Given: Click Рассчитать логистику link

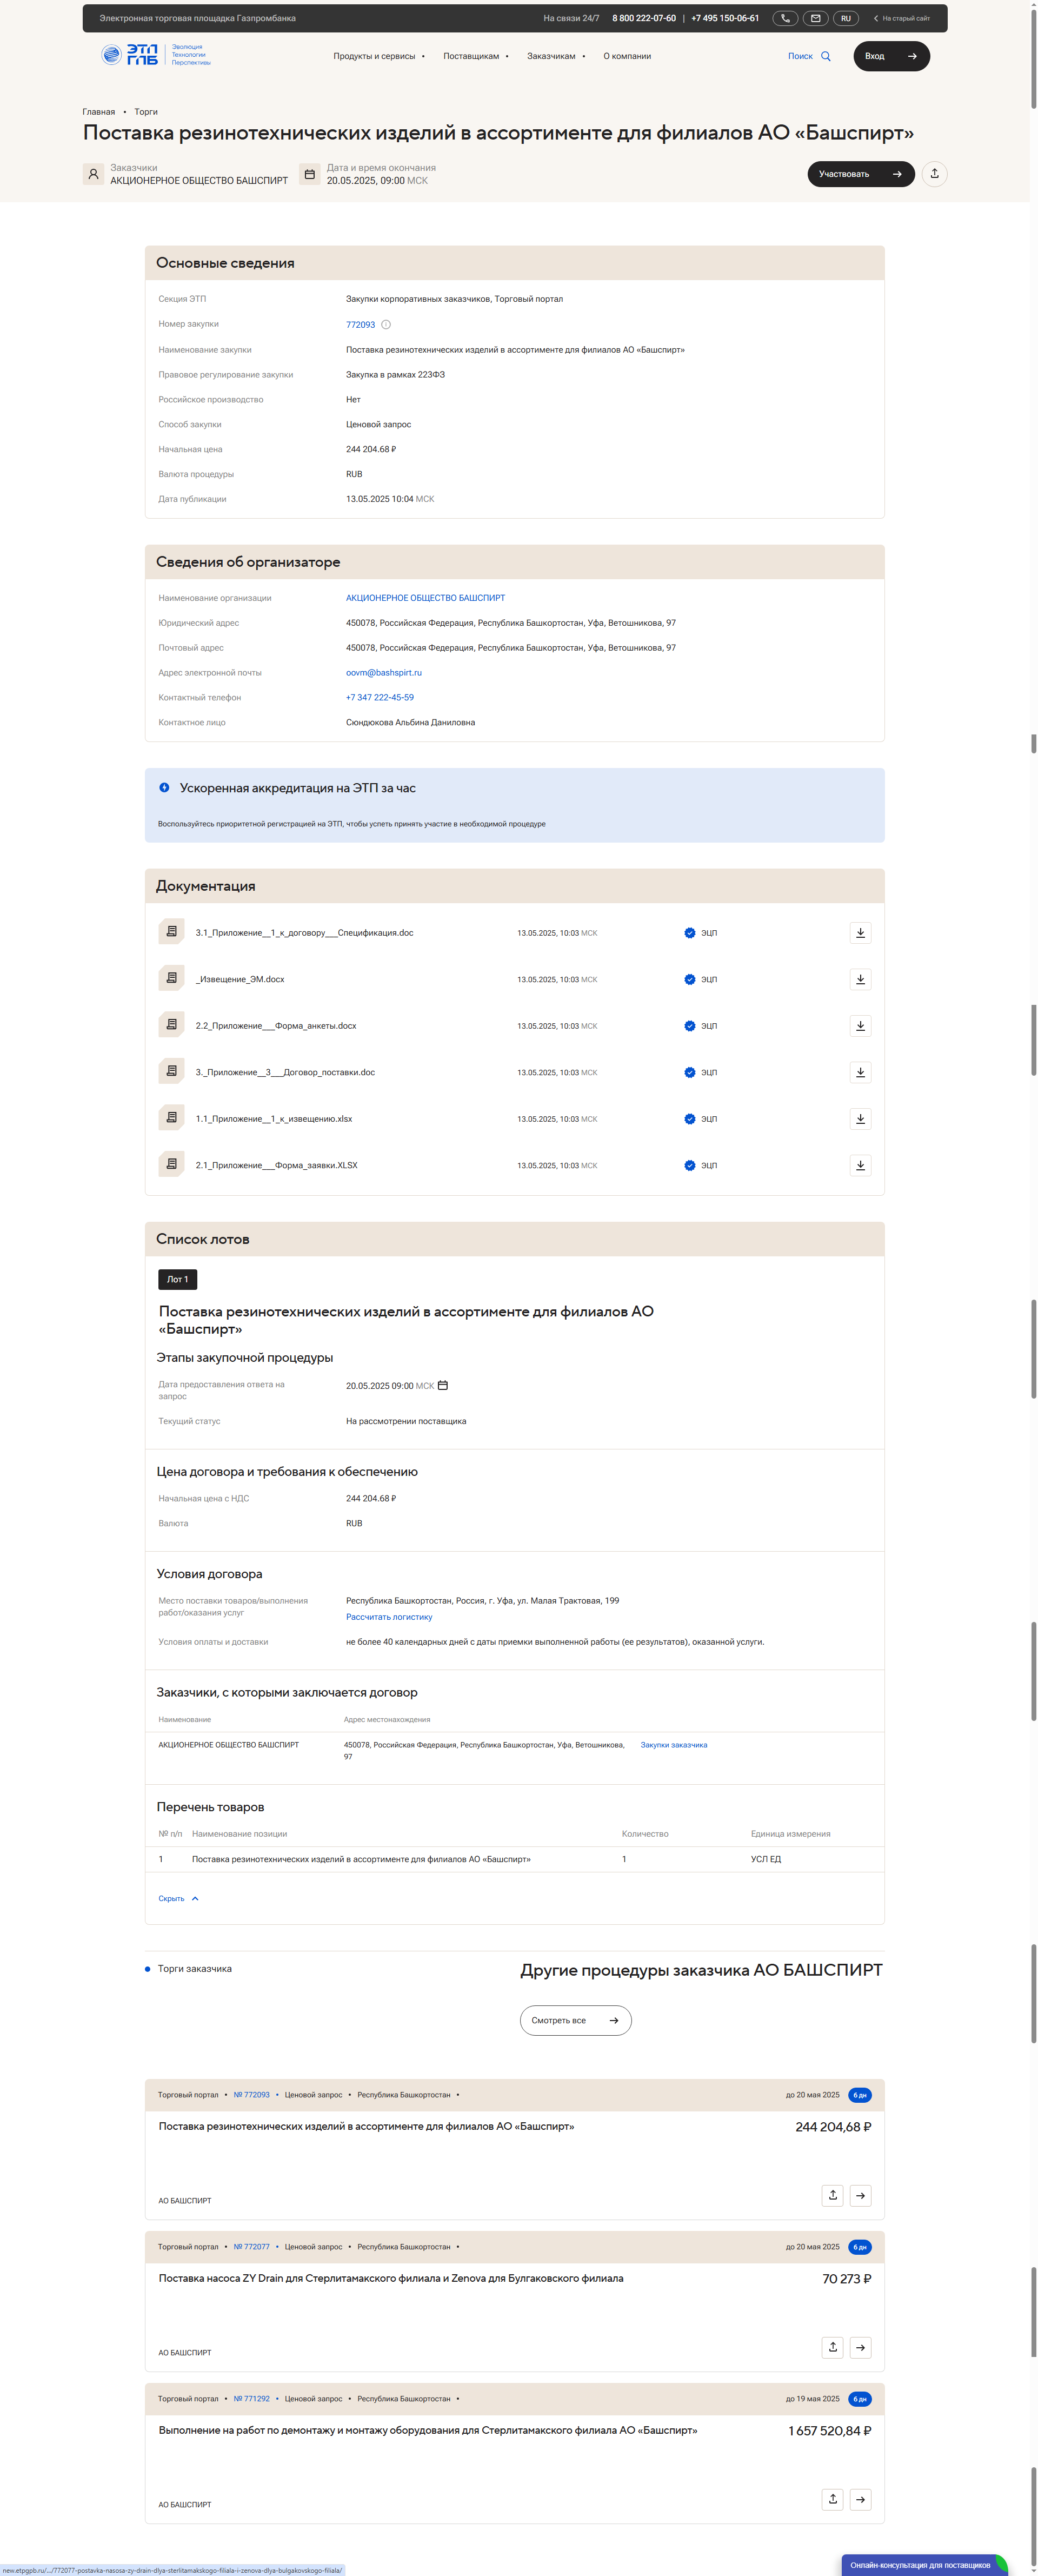Looking at the screenshot, I should click(389, 1616).
